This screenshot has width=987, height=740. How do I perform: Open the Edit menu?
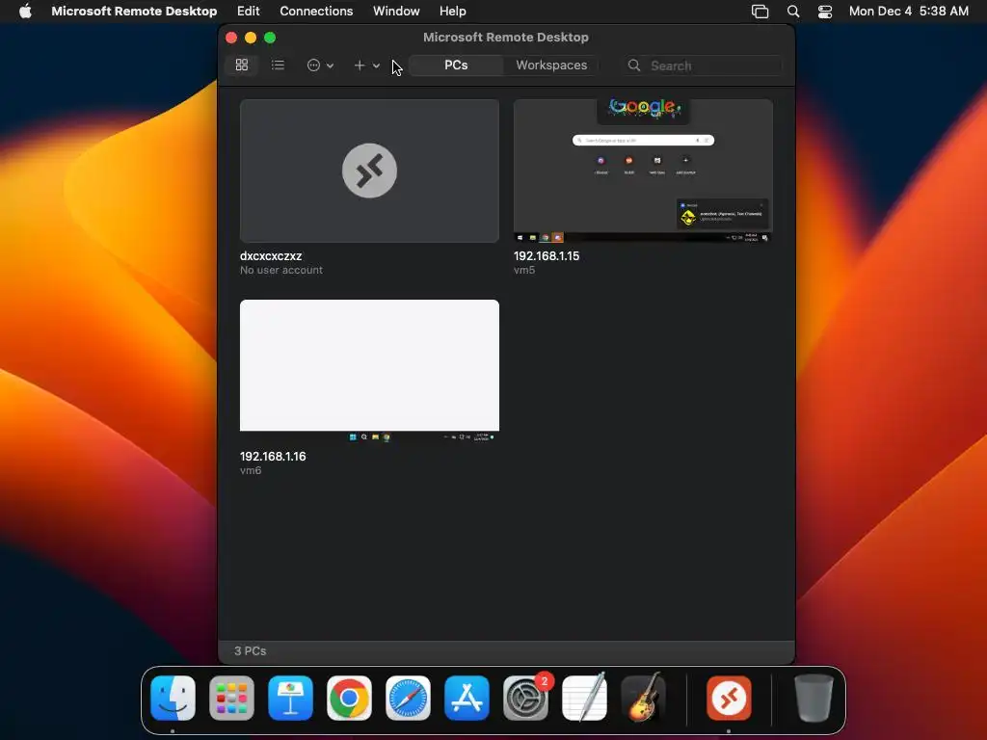tap(248, 11)
